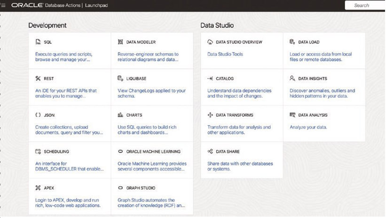Viewport: 386px width, 218px height.
Task: Click 'Share data with other databases' text
Action: pyautogui.click(x=240, y=166)
